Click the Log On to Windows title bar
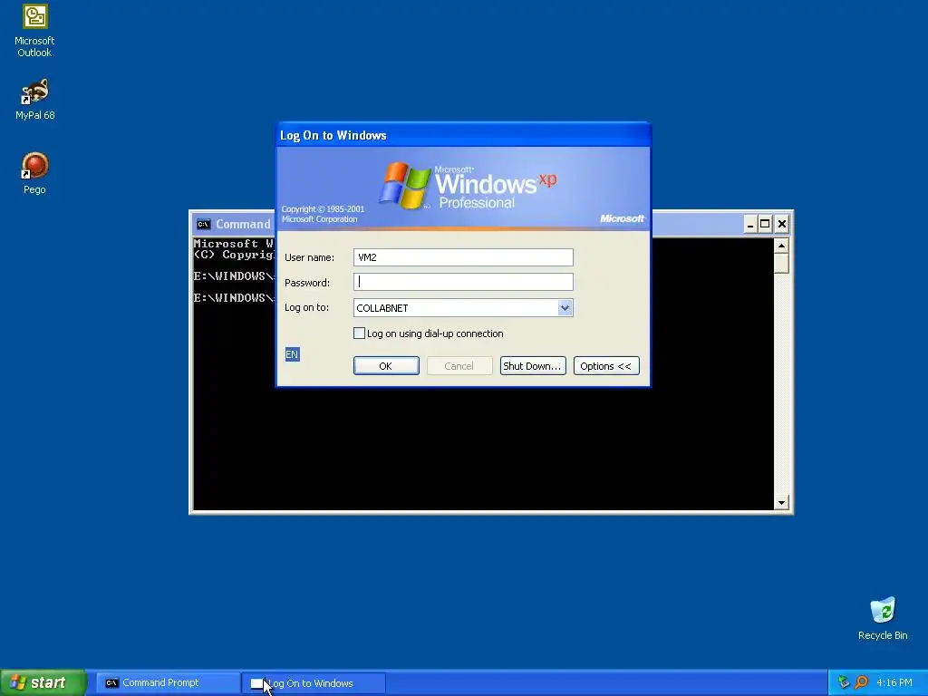The height and width of the screenshot is (696, 928). pyautogui.click(x=463, y=135)
